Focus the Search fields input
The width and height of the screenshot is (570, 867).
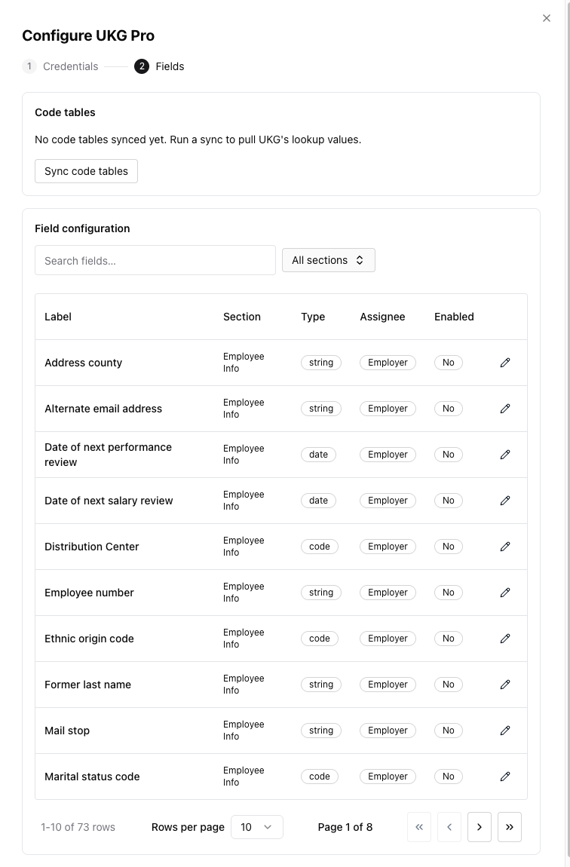(155, 260)
